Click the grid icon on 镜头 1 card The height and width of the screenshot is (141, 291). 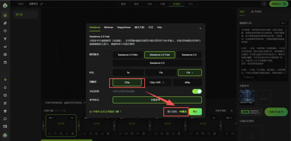tap(67, 133)
